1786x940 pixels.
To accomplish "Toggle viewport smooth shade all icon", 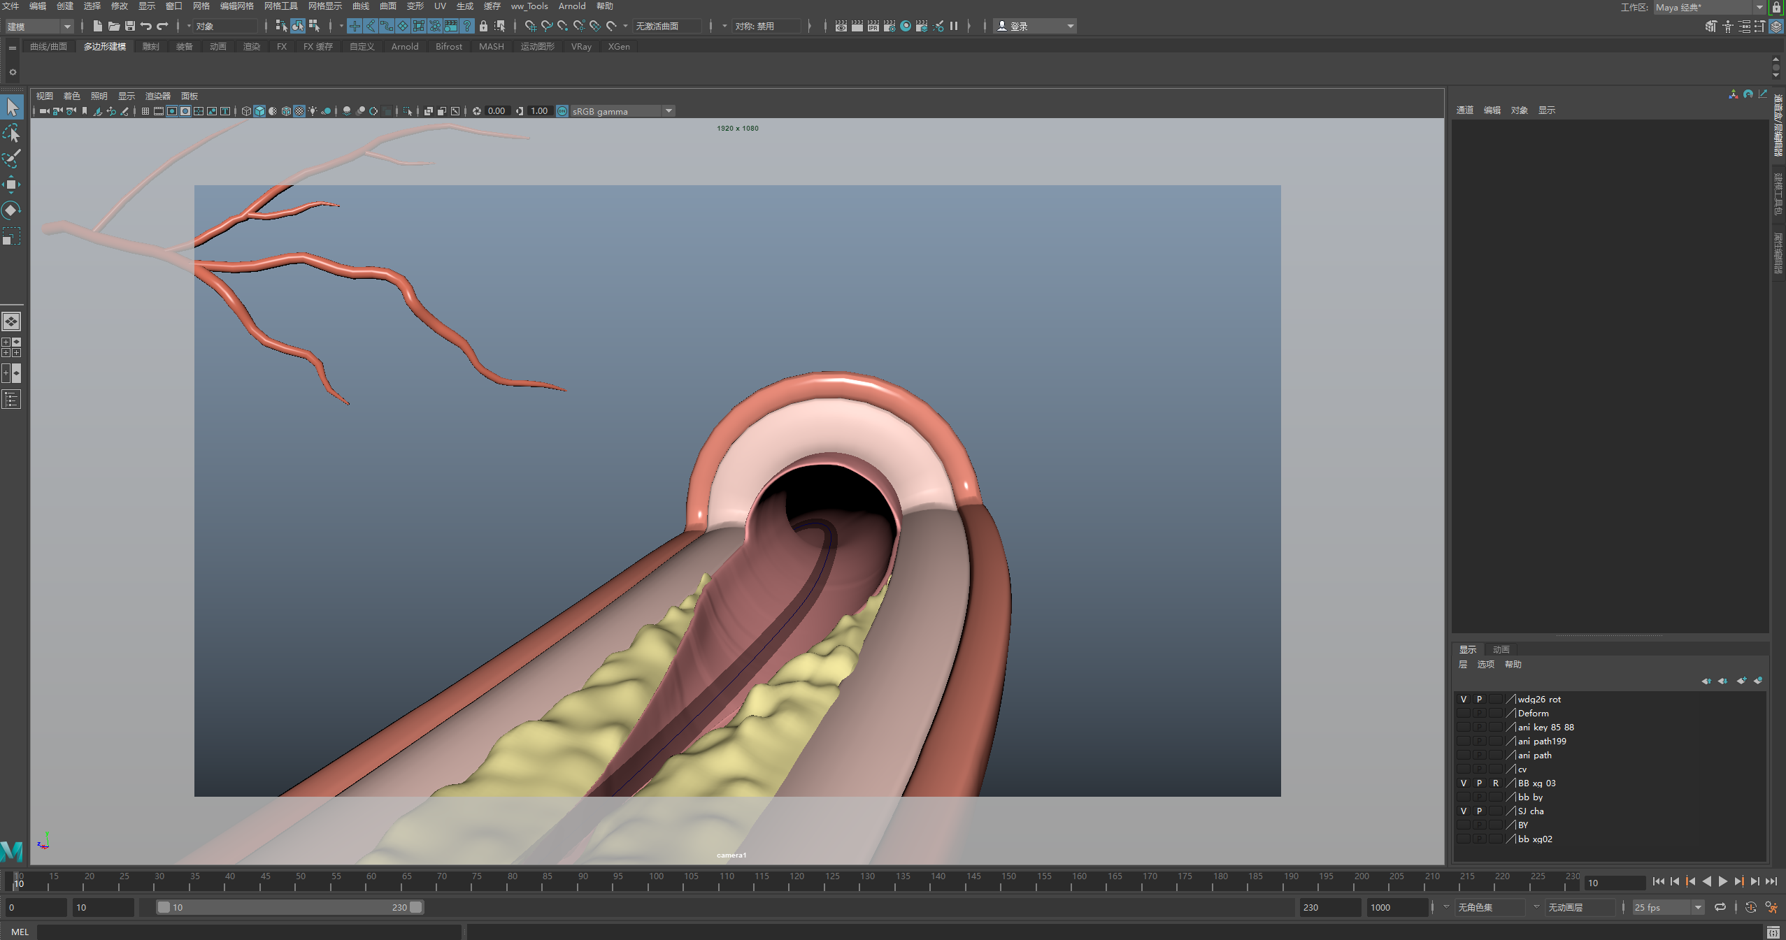I will tap(259, 111).
